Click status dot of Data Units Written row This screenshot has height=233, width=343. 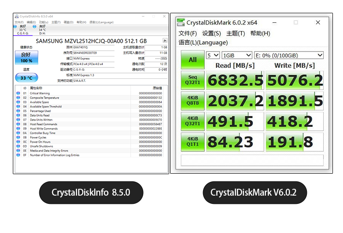coord(18,119)
